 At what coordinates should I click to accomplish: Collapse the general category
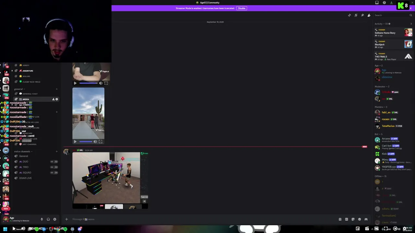pyautogui.click(x=19, y=89)
